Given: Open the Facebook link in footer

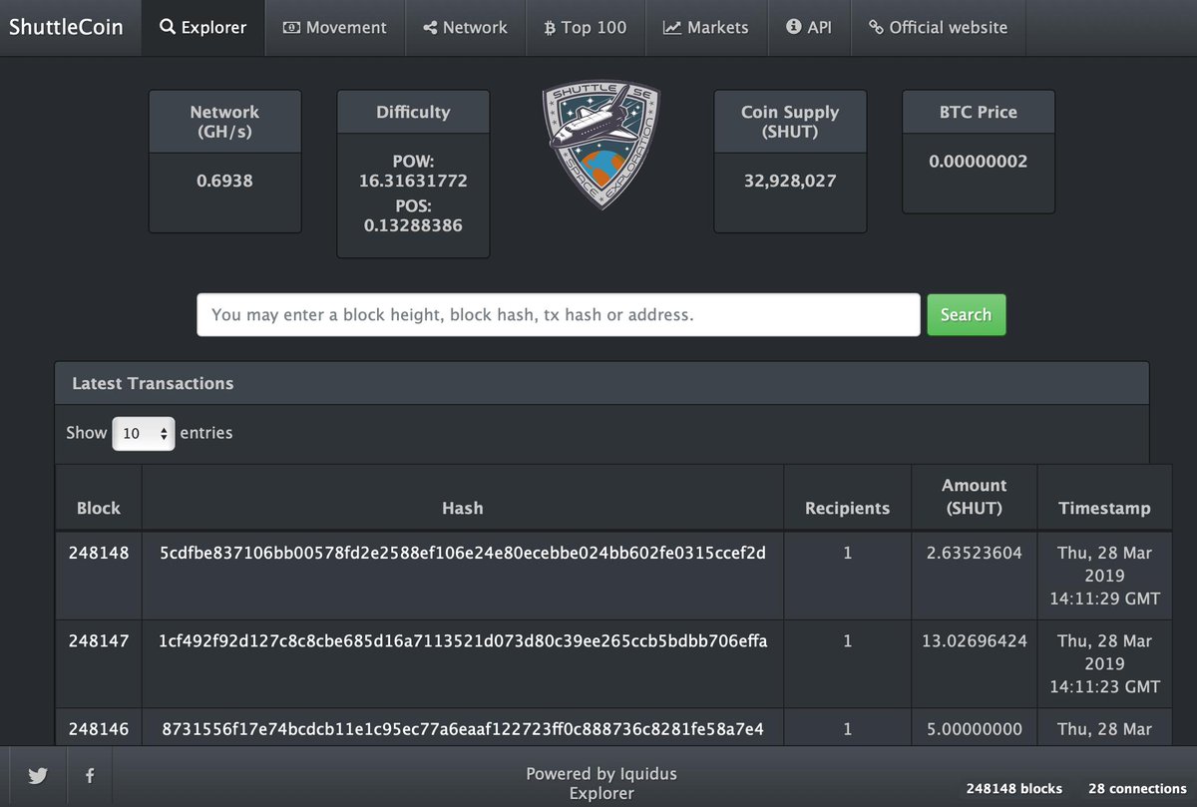Looking at the screenshot, I should (x=90, y=775).
